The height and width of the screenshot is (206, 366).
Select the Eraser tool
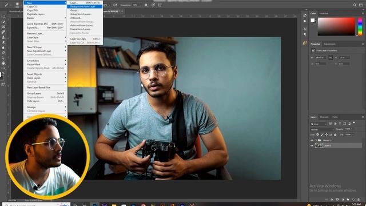3,42
